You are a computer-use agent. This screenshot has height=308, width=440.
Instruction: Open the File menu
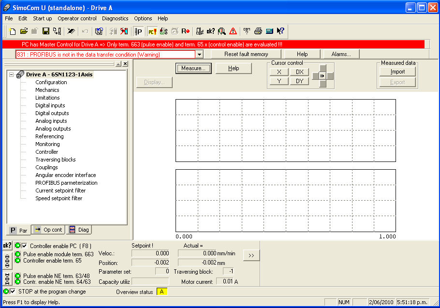pyautogui.click(x=9, y=18)
